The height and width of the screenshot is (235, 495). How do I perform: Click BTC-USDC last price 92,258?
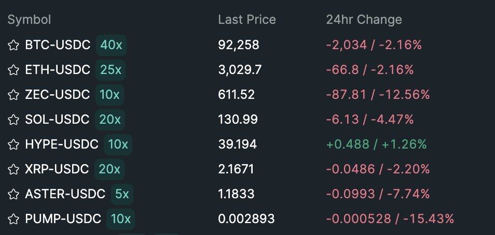[x=238, y=45]
